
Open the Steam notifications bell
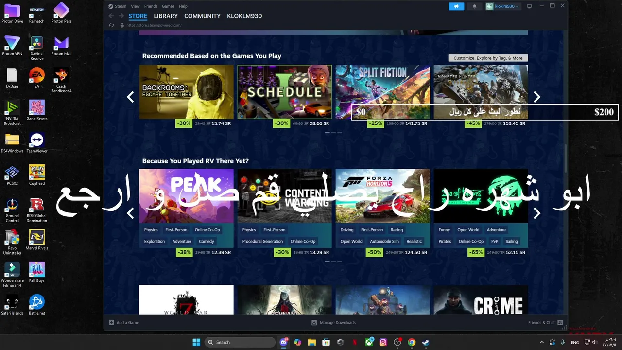click(x=474, y=6)
